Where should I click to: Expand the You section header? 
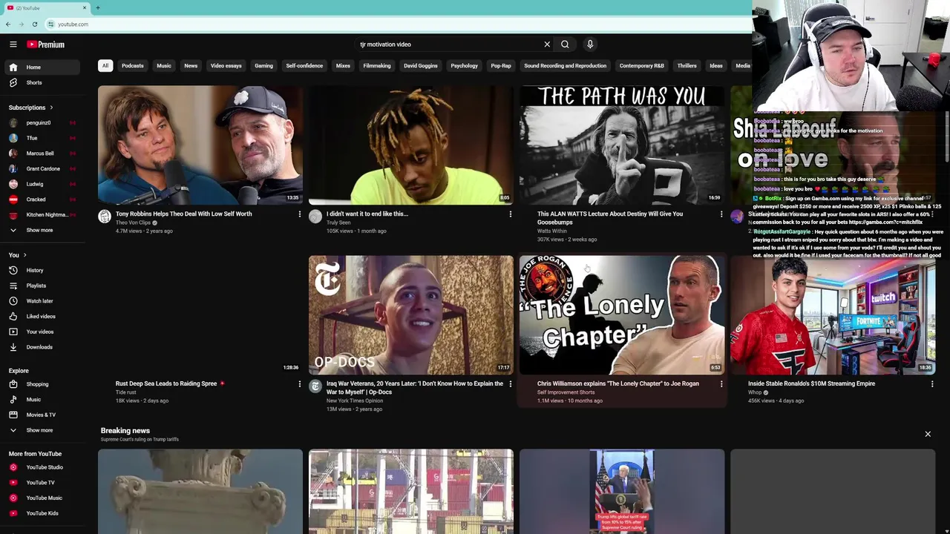pyautogui.click(x=18, y=255)
